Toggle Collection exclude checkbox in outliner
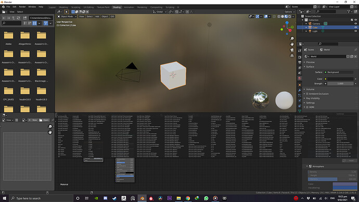This screenshot has height=202, width=359. [x=352, y=20]
